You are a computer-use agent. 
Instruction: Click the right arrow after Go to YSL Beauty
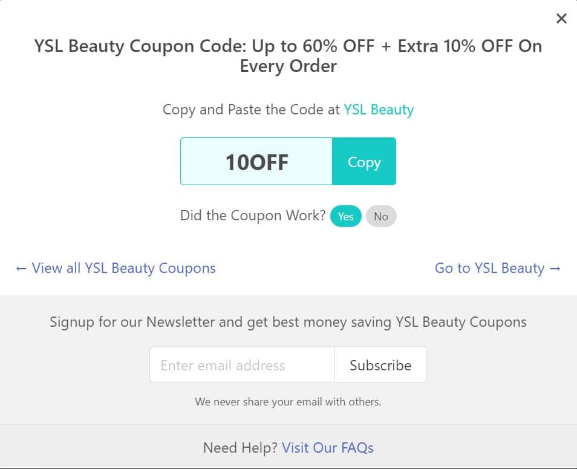[555, 269]
